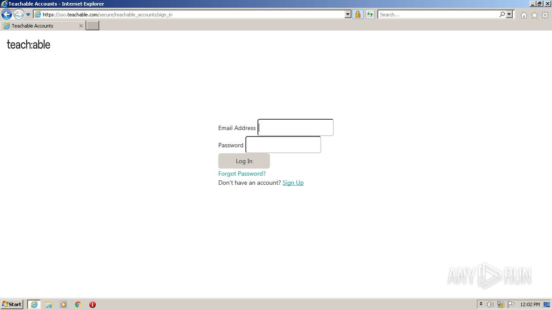Minimize the Internet Explorer window

(533, 4)
